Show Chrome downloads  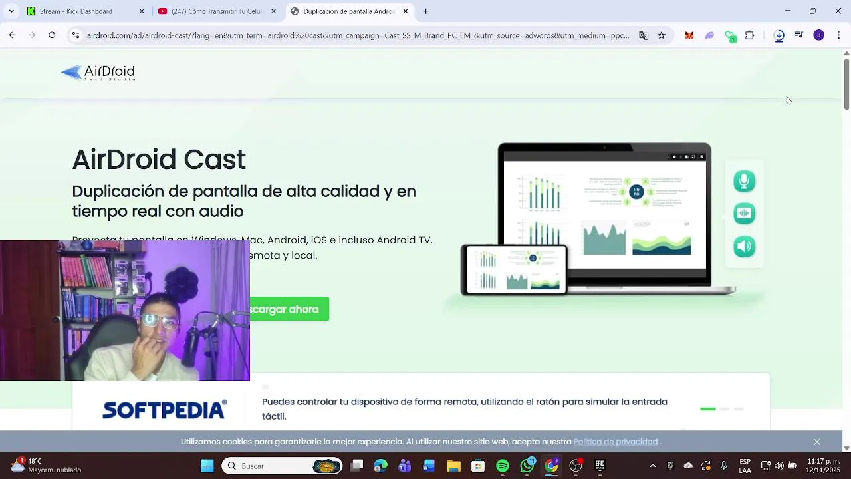[x=779, y=35]
